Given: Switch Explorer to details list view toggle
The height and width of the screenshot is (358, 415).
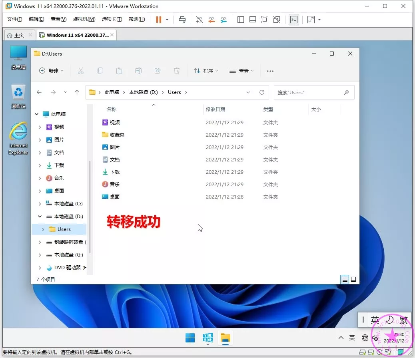Looking at the screenshot, I should (345, 279).
